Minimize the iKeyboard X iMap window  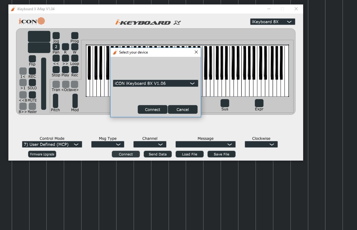269,9
